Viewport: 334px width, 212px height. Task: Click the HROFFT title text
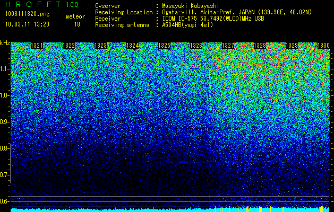pos(33,4)
